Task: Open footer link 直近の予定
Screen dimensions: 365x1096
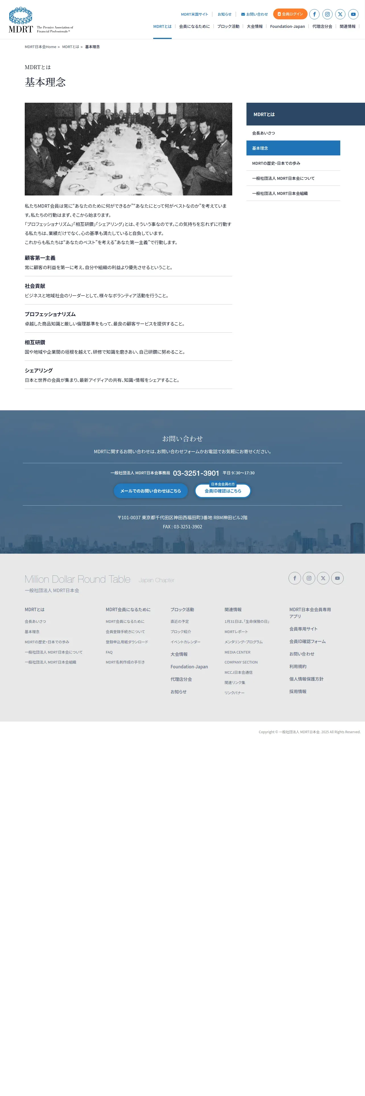Action: pos(180,622)
